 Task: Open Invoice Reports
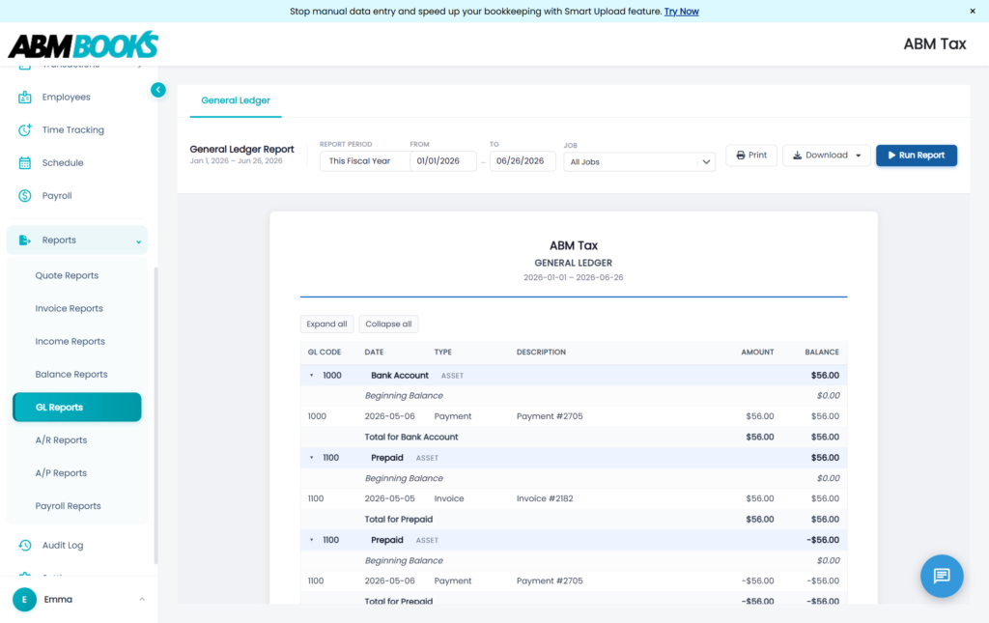69,308
